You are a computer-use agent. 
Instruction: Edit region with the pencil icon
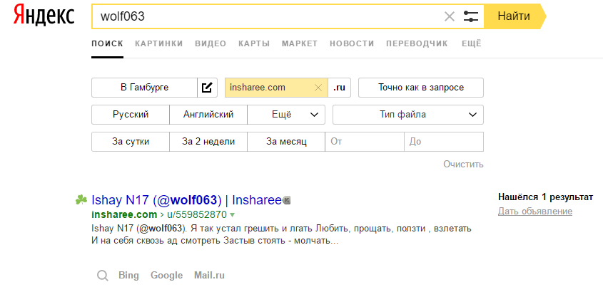[x=207, y=88]
